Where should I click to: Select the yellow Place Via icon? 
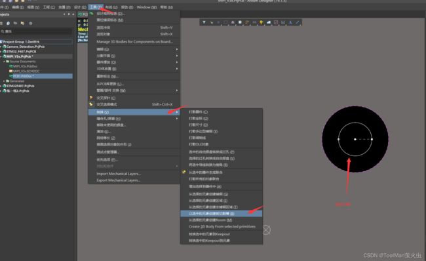(x=261, y=22)
